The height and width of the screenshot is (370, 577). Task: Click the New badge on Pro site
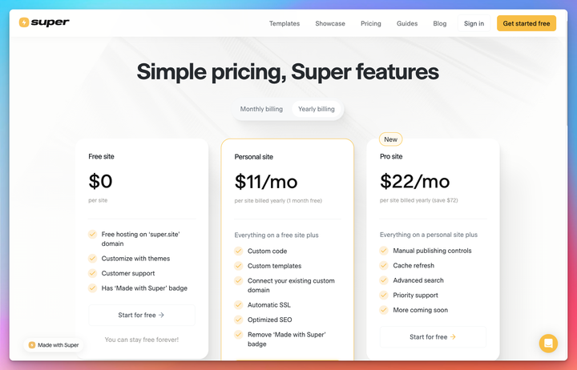tap(390, 139)
